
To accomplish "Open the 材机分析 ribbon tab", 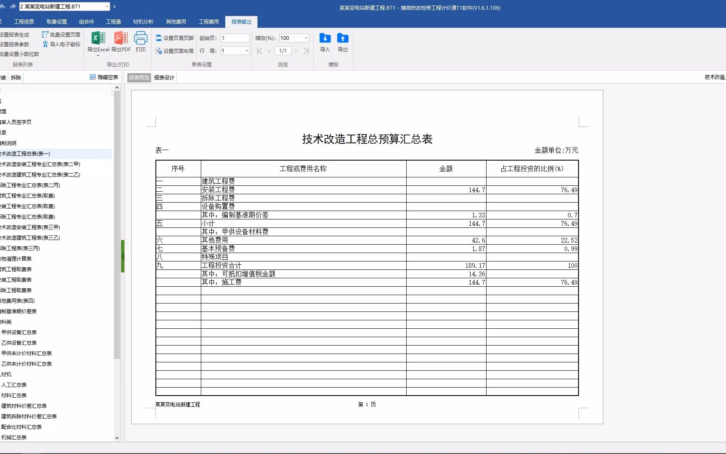I will click(143, 21).
